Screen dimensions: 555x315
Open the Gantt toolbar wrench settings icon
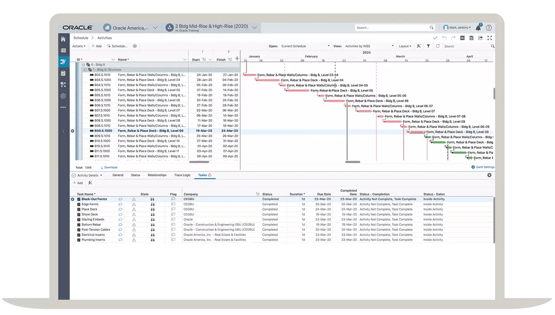[x=419, y=46]
